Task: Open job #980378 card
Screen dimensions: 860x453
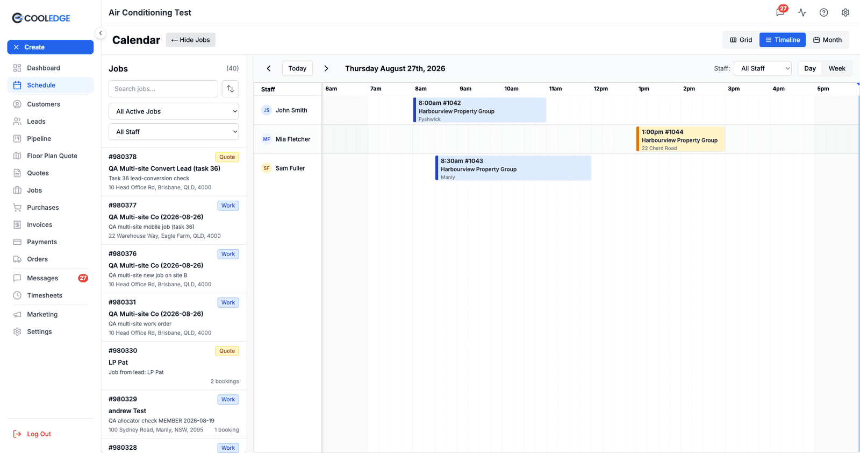Action: [174, 172]
